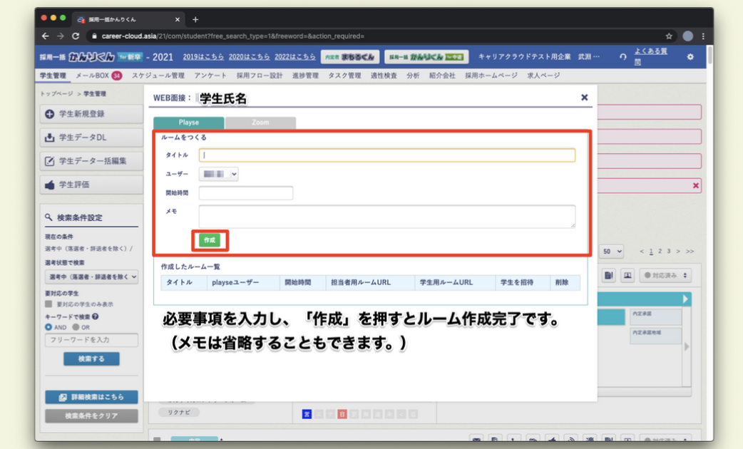Click the かんりくん for中途 banner button
The height and width of the screenshot is (449, 743).
click(x=426, y=57)
